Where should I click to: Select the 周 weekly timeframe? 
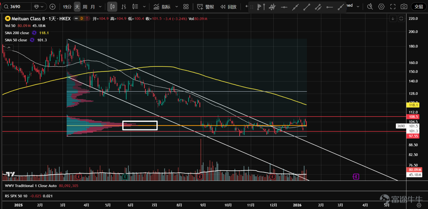85,7
